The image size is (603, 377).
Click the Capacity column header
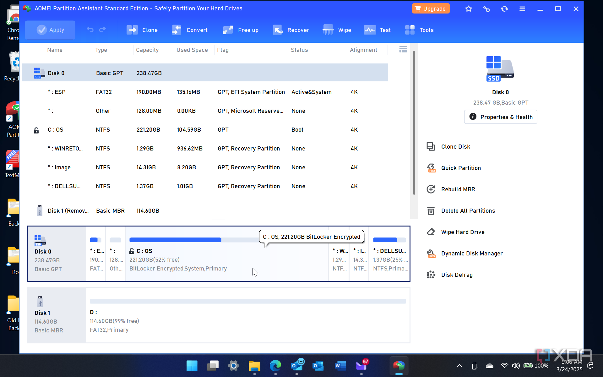(147, 50)
